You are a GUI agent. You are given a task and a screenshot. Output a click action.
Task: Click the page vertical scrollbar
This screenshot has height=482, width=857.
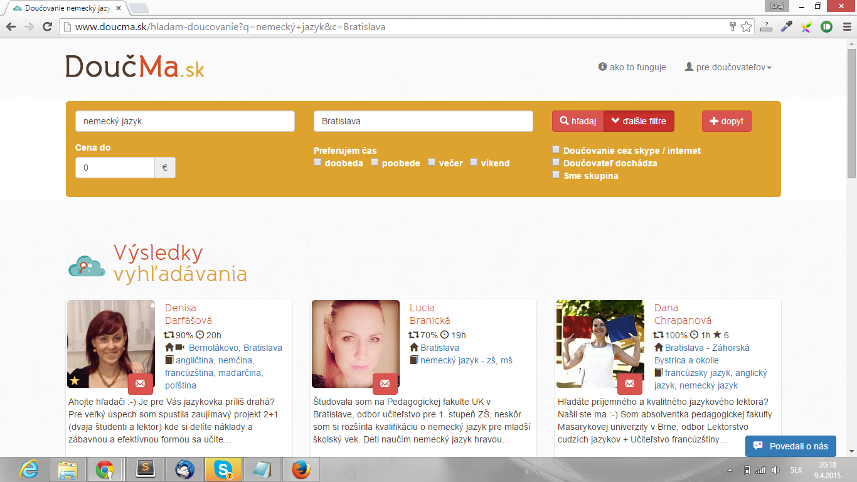pyautogui.click(x=851, y=113)
